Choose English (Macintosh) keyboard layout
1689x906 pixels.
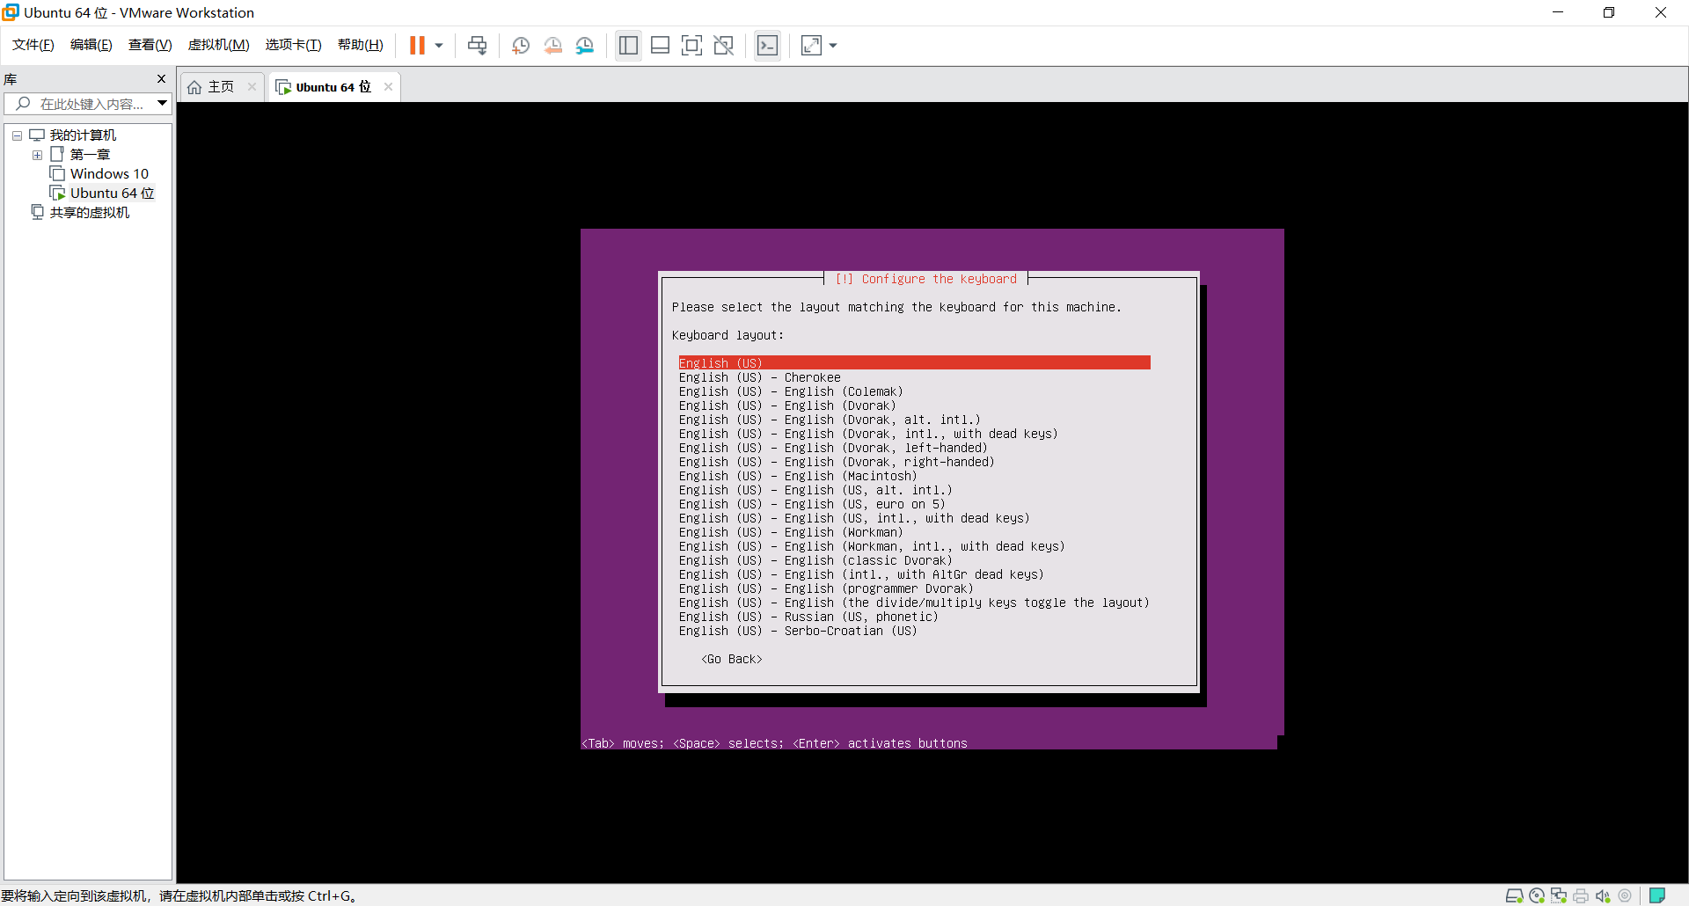point(798,476)
